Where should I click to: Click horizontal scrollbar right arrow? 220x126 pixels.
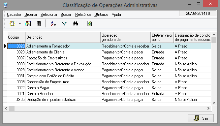tap(208, 108)
